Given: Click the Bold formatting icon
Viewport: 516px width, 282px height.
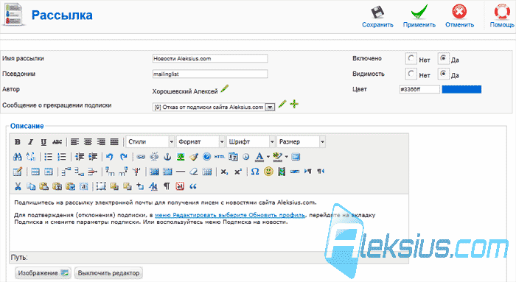Looking at the screenshot, I should pos(18,142).
